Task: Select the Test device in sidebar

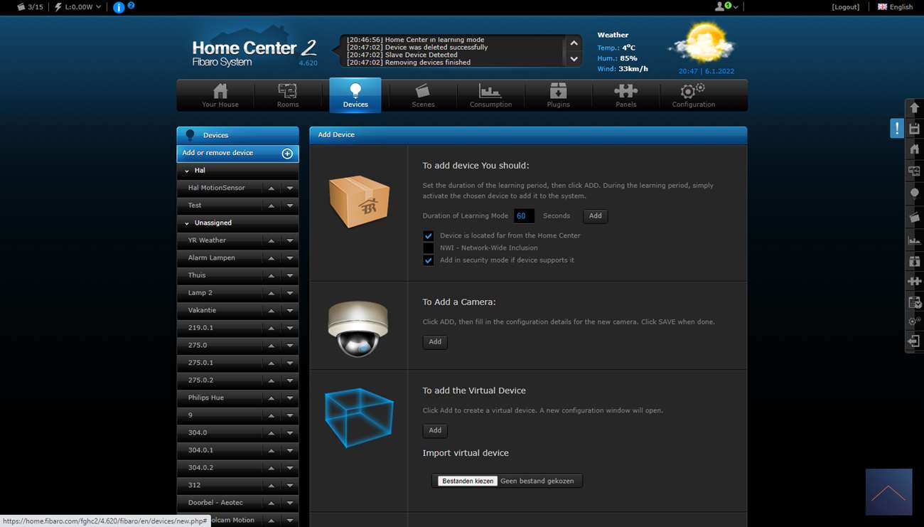Action: point(219,206)
